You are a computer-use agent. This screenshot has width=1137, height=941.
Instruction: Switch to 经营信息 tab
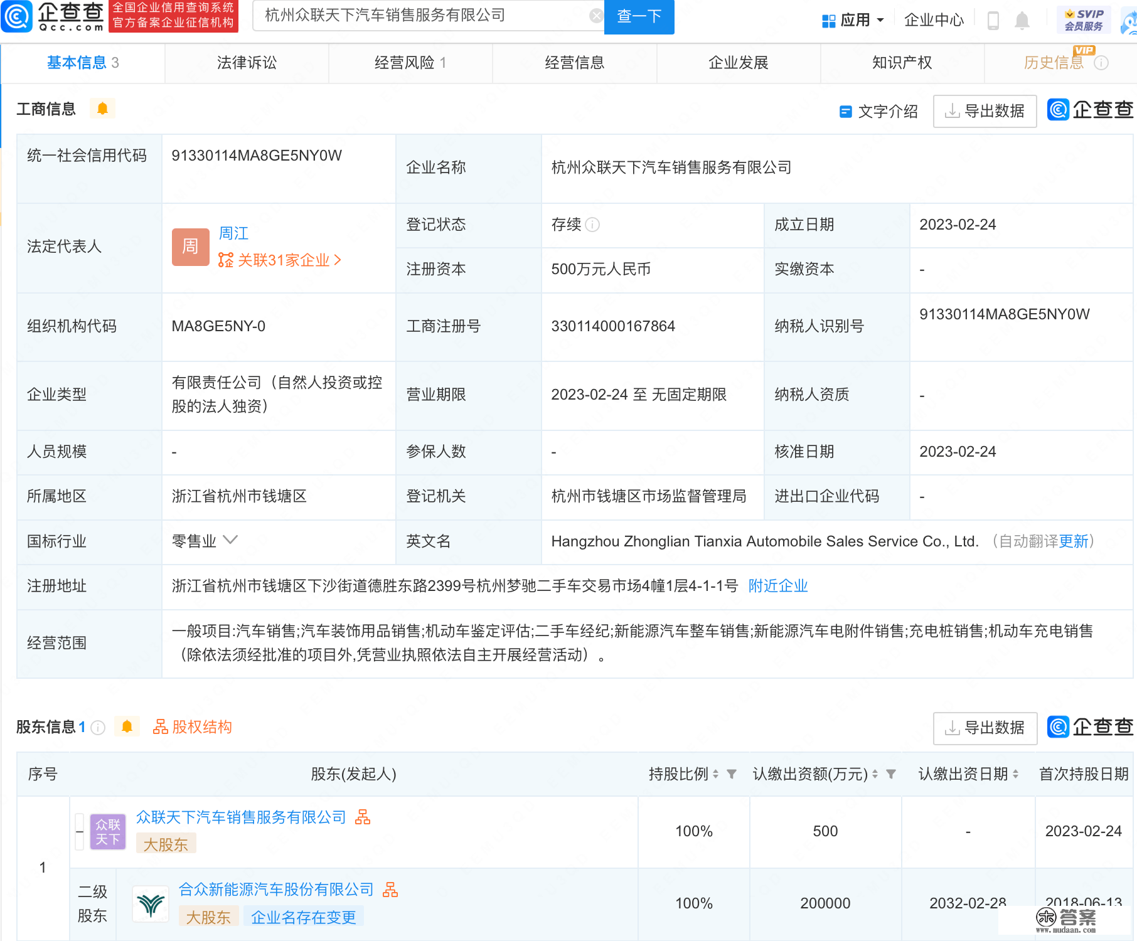click(x=574, y=63)
